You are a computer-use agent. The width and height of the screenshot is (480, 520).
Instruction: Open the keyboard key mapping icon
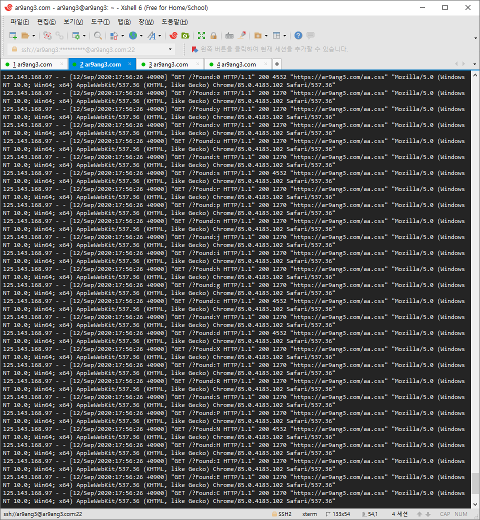229,35
